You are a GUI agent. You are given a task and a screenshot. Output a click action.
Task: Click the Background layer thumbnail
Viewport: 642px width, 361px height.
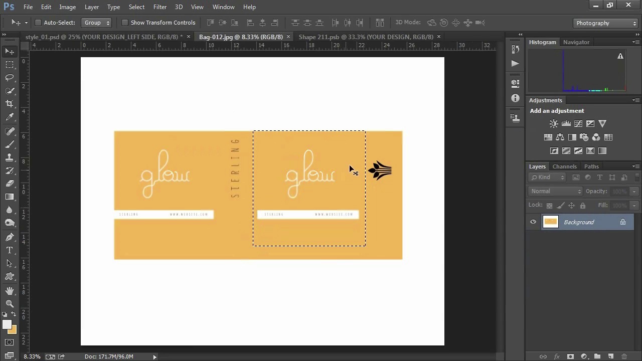550,222
